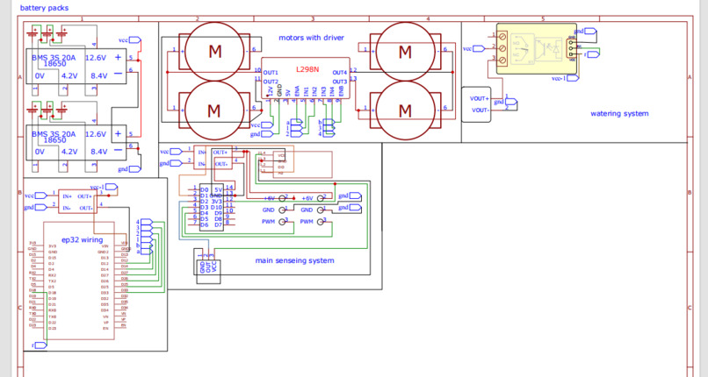Click the 'b' net flag under the L298N
Image resolution: width=708 pixels, height=377 pixels.
coord(327,122)
